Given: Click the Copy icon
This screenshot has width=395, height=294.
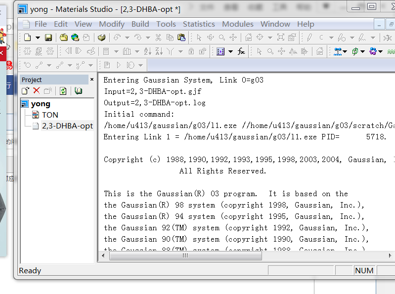Looking at the screenshot, I should [170, 38].
